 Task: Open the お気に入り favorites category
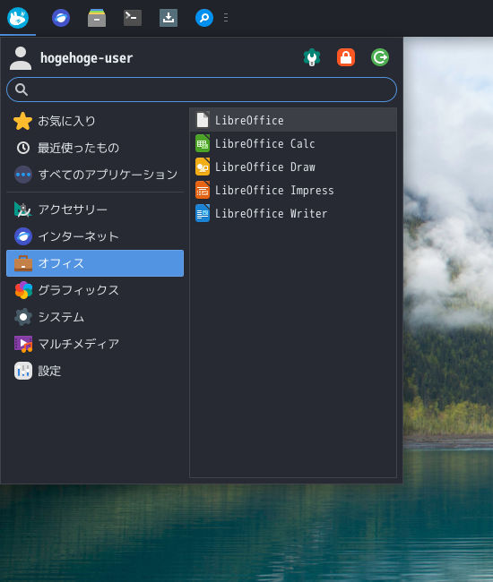(x=95, y=121)
